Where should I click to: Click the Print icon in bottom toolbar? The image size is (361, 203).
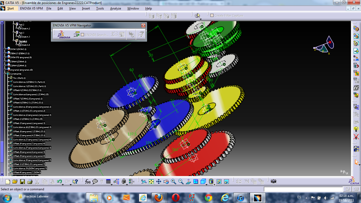pyautogui.click(x=30, y=182)
